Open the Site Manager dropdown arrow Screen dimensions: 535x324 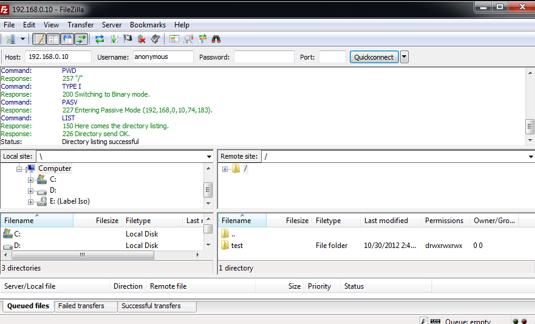[22, 39]
